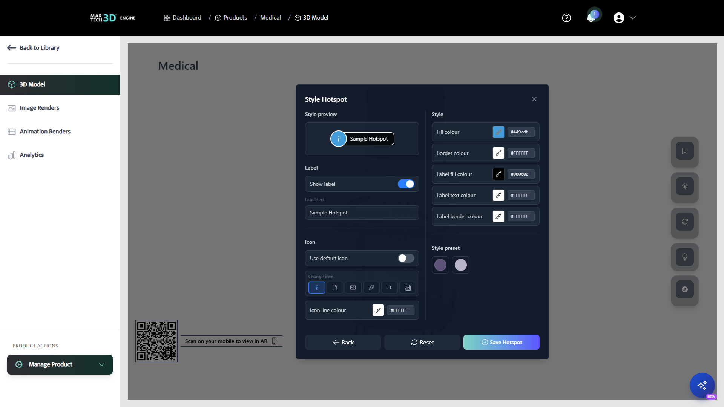Select the dark purple style preset
The width and height of the screenshot is (724, 407).
point(440,265)
